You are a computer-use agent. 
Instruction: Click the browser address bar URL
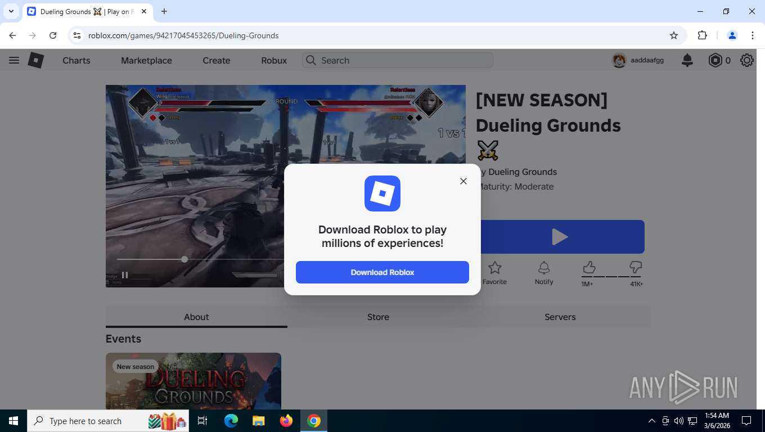(x=183, y=35)
